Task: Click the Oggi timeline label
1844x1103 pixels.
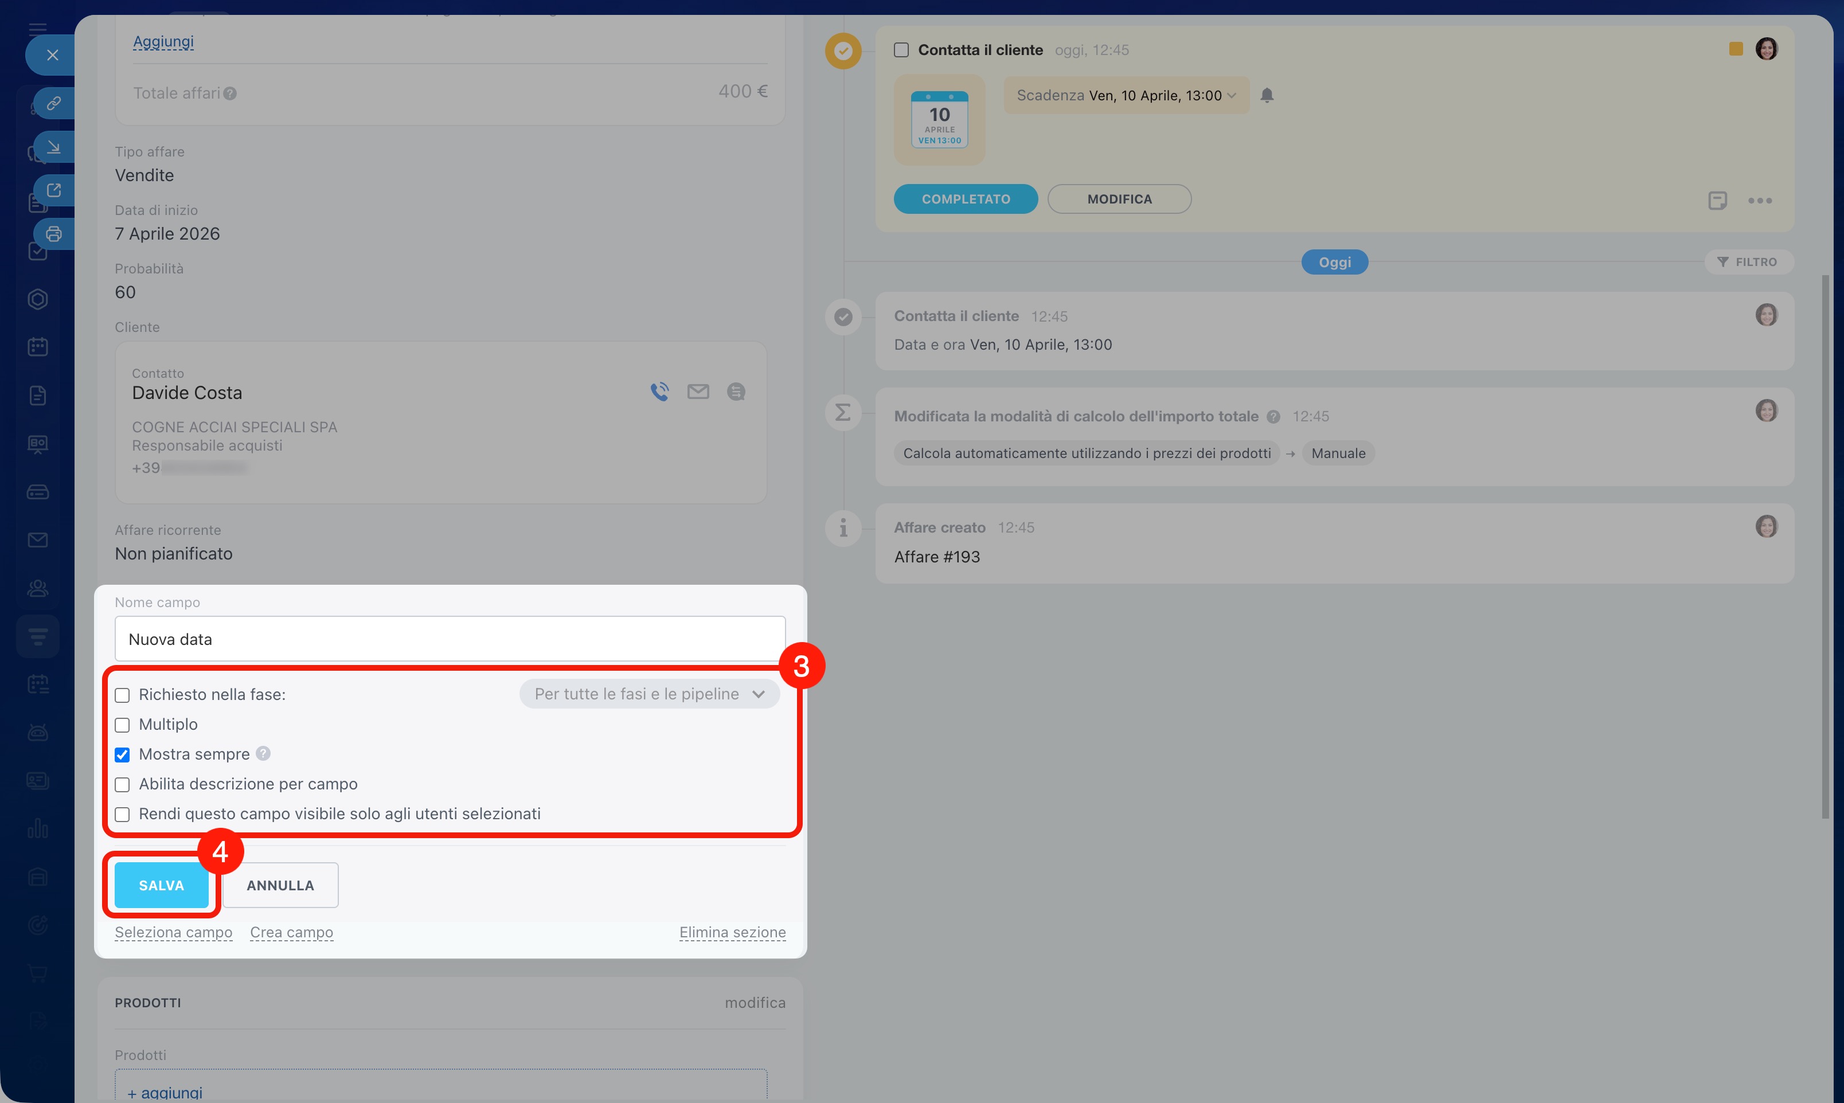Action: 1334,263
